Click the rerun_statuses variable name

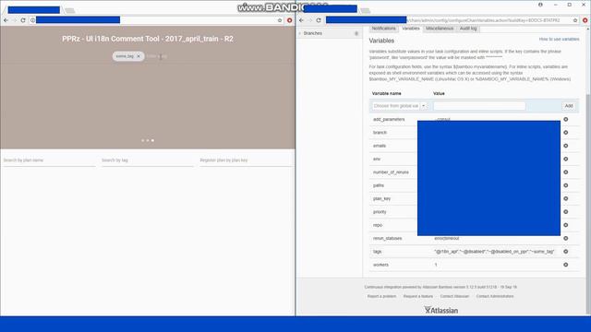(x=387, y=238)
